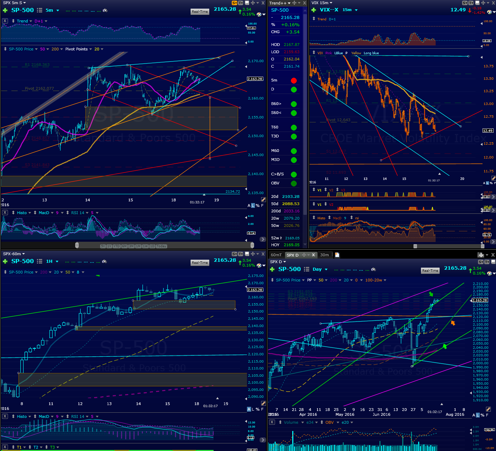The width and height of the screenshot is (496, 451).
Task: Click green plus icon in SPX D chart
Action: point(272,269)
